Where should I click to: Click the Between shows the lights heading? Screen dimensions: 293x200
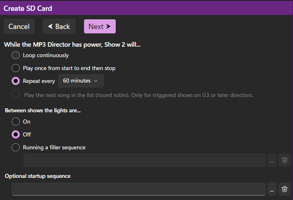click(x=43, y=110)
